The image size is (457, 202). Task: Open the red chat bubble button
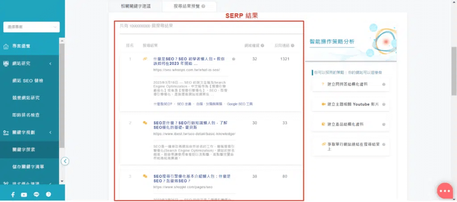point(445,190)
